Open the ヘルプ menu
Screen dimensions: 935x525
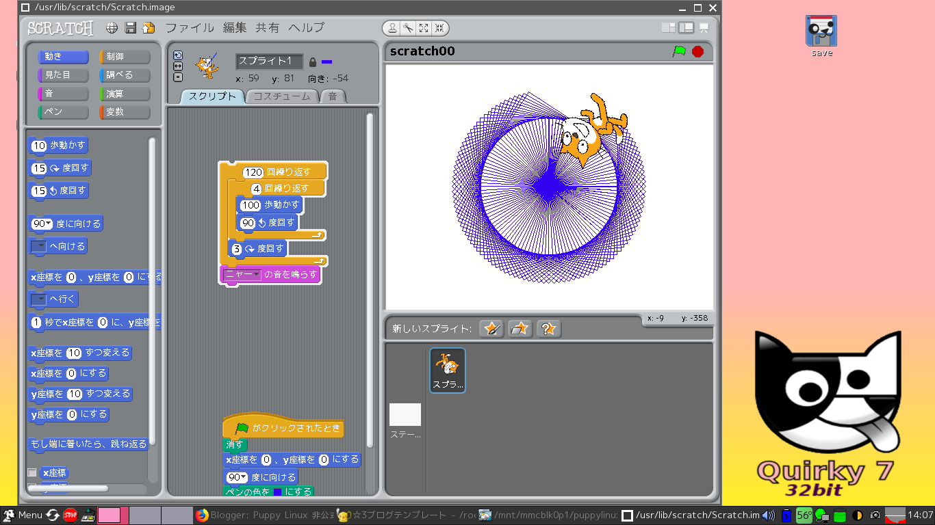click(306, 28)
